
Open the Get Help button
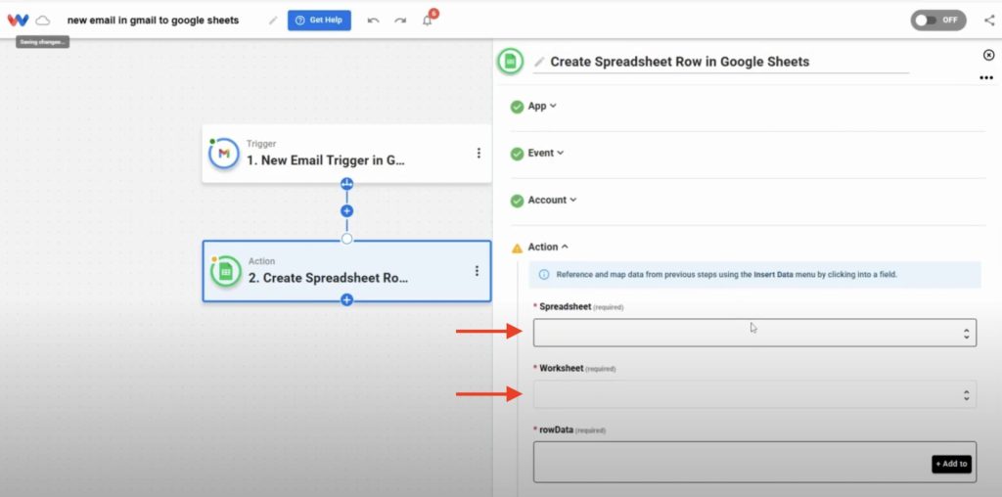click(x=319, y=20)
